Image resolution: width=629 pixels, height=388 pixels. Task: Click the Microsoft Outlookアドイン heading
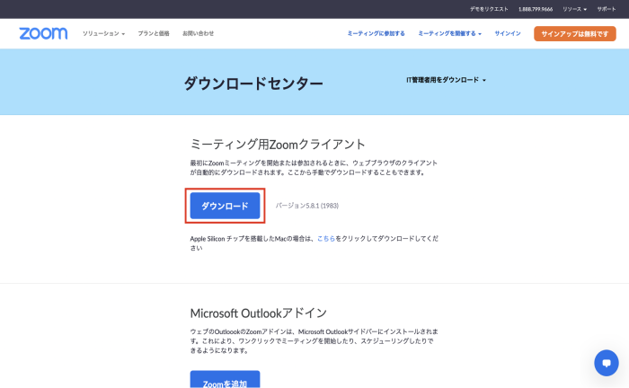click(259, 313)
